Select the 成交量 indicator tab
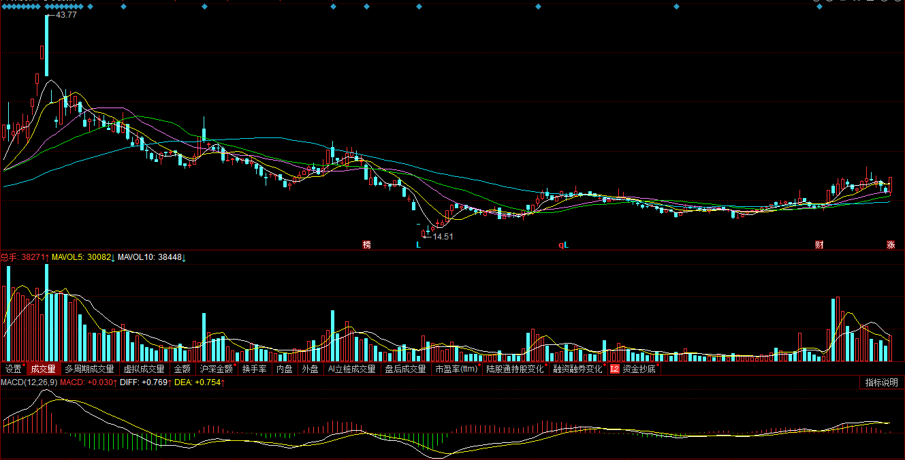The width and height of the screenshot is (905, 460). (43, 369)
